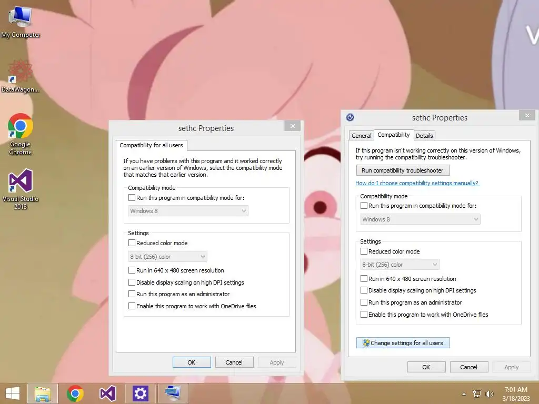Open Visual Studio 2013 desktop shortcut
This screenshot has width=539, height=404.
[21, 189]
